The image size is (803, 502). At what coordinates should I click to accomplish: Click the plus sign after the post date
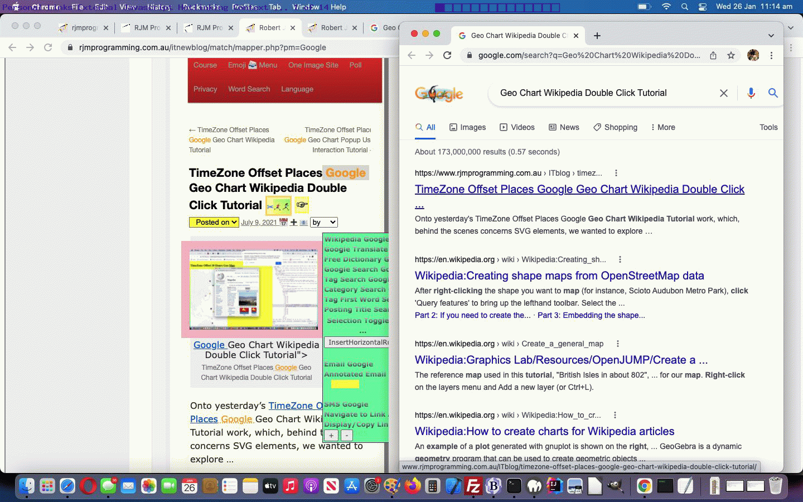294,222
